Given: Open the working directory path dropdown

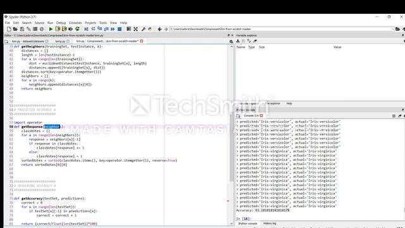Looking at the screenshot, I should (392, 29).
